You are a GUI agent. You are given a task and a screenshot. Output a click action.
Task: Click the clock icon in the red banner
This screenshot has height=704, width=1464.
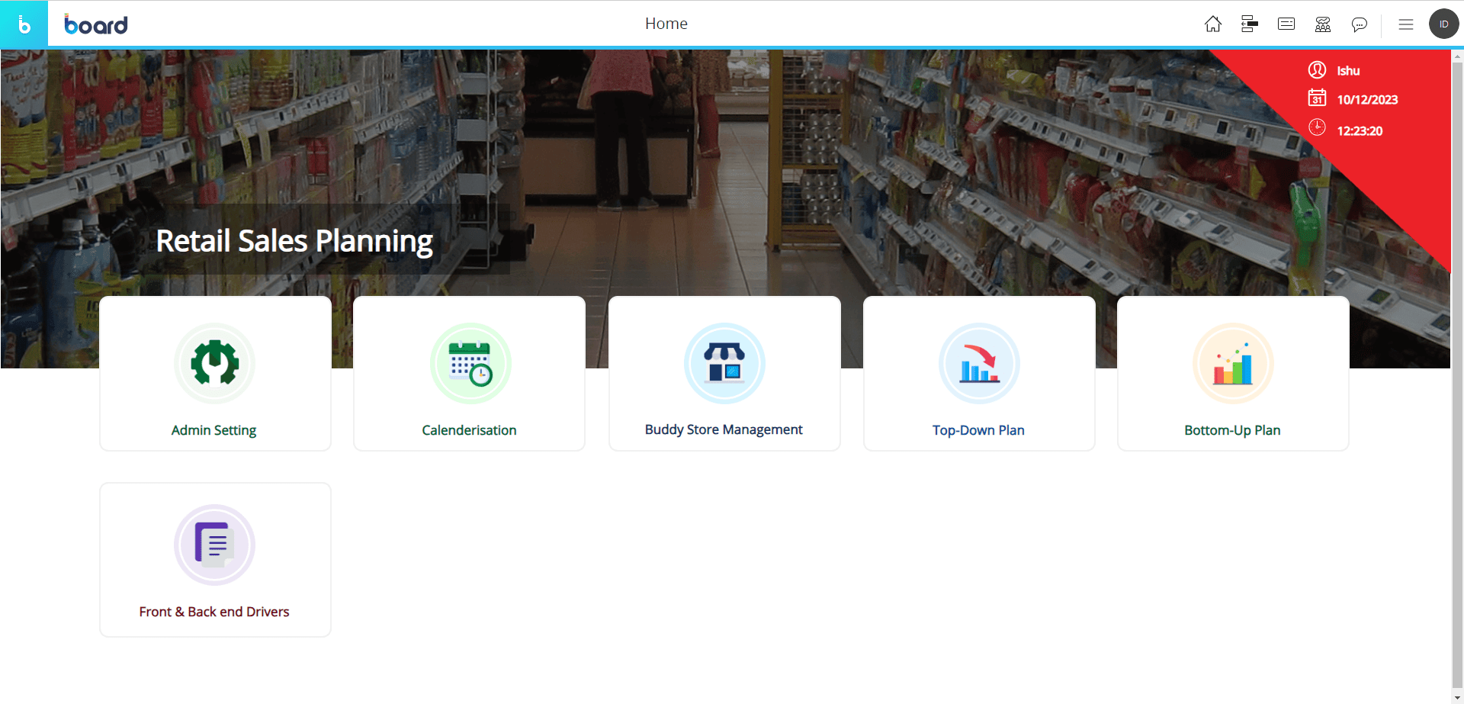coord(1318,127)
